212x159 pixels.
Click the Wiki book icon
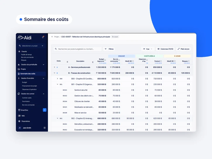19,116
